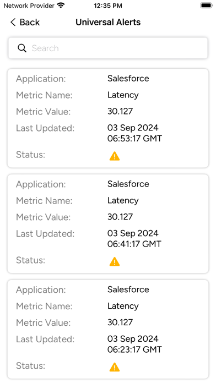Tap the 12:35 PM status bar clock
Image resolution: width=216 pixels, height=383 pixels.
click(108, 6)
